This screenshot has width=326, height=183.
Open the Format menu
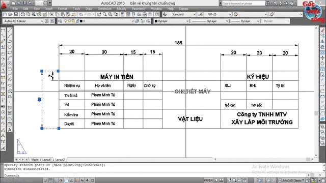pos(62,9)
